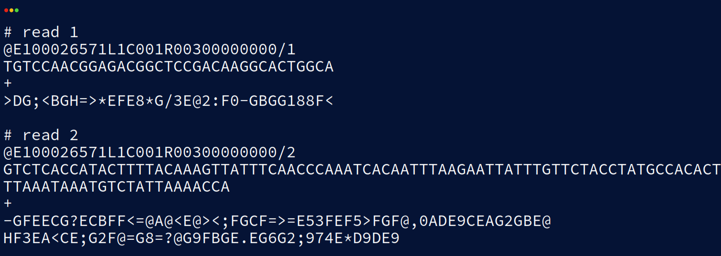Click the "@" starting the read 1 header

coord(8,50)
